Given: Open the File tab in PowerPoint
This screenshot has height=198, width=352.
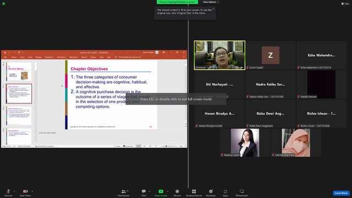Looking at the screenshot, I should click(5, 57).
